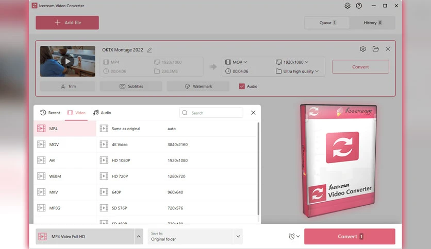Open file conversion settings gear icon
The height and width of the screenshot is (249, 431).
(x=363, y=49)
